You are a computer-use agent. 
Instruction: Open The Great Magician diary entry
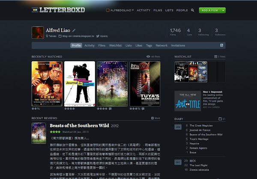click(x=201, y=126)
